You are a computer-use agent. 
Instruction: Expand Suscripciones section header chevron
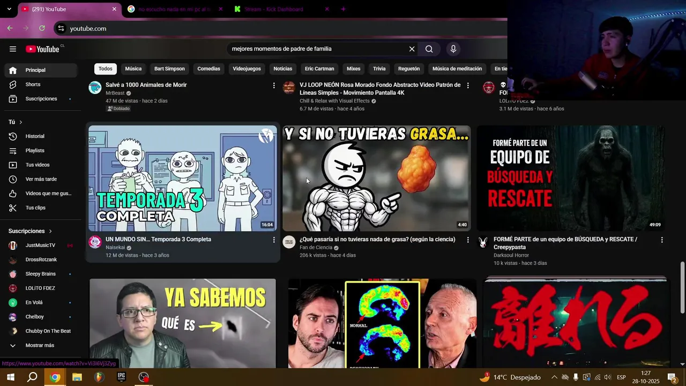(x=50, y=231)
